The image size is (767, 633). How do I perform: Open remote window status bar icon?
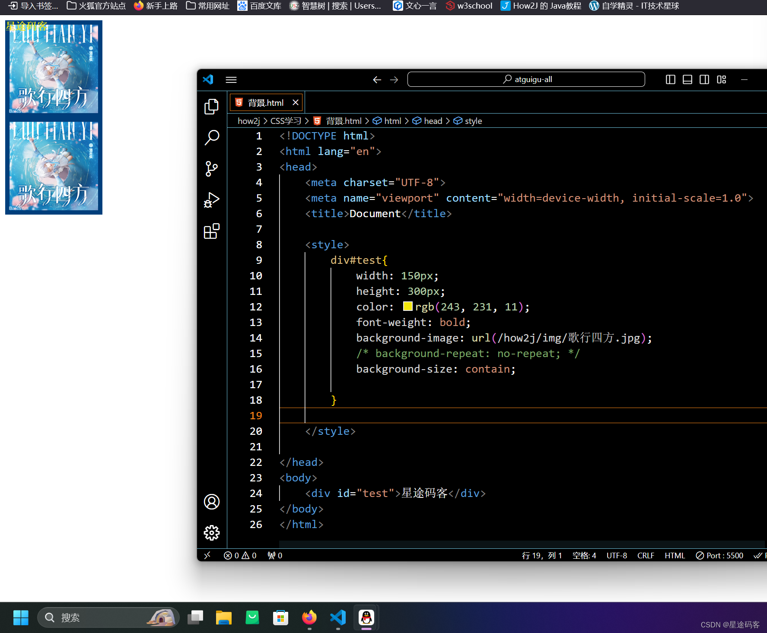[207, 555]
